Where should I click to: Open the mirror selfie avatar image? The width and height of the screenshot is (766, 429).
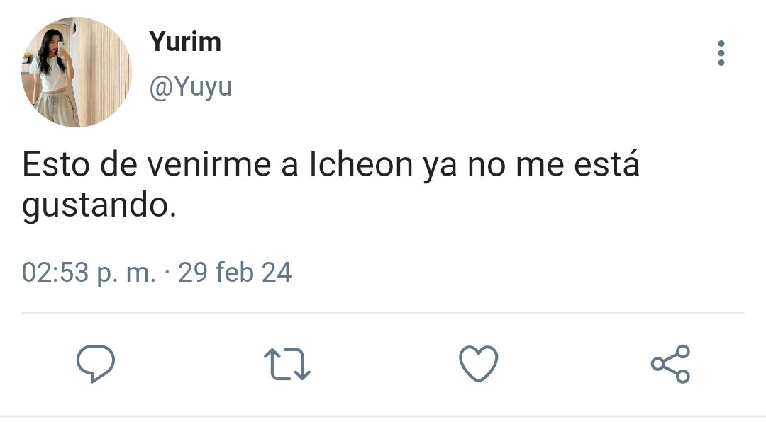76,72
